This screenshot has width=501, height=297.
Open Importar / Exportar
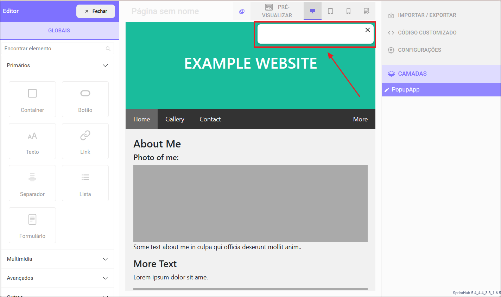point(426,15)
